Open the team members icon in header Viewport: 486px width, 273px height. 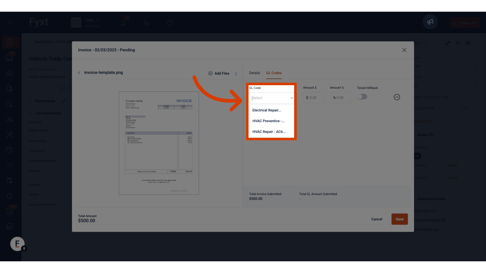pyautogui.click(x=146, y=23)
